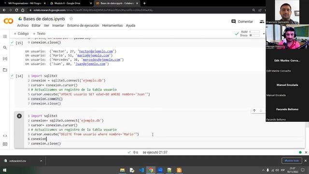Open Chrome from the taskbar

pyautogui.click(x=151, y=170)
